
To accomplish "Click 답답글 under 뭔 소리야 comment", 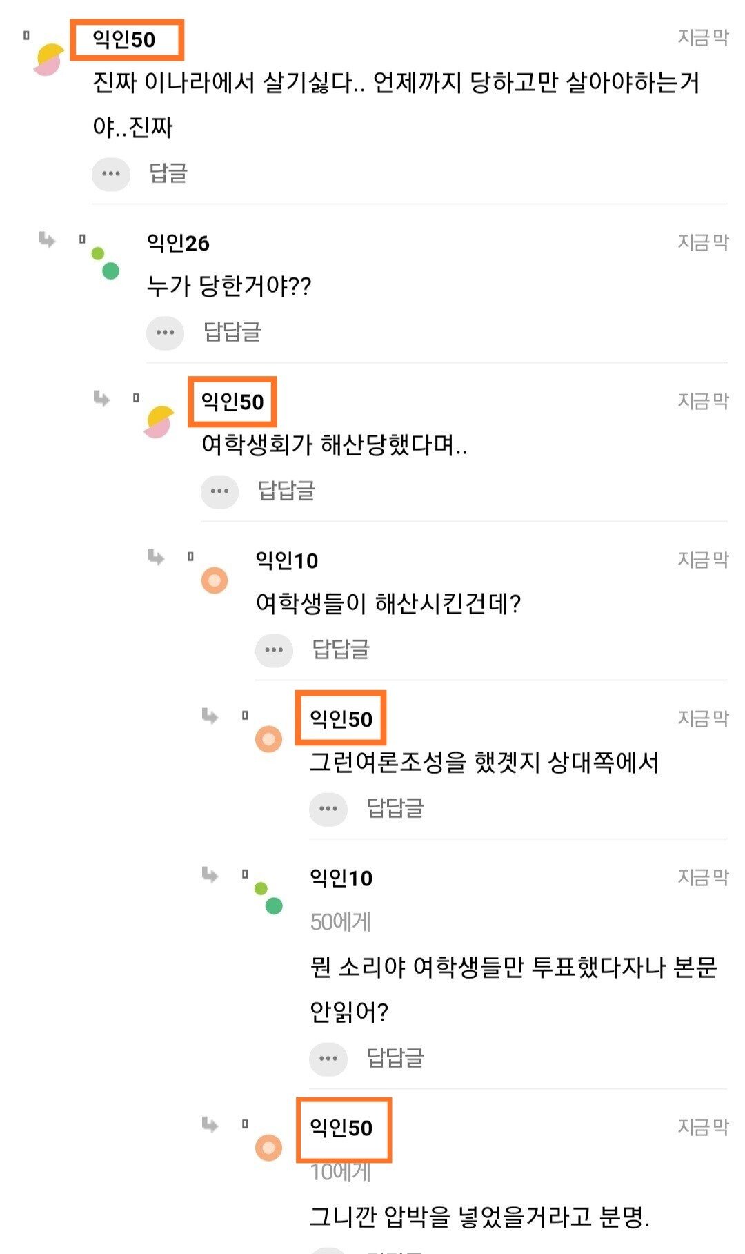I will click(x=395, y=1058).
